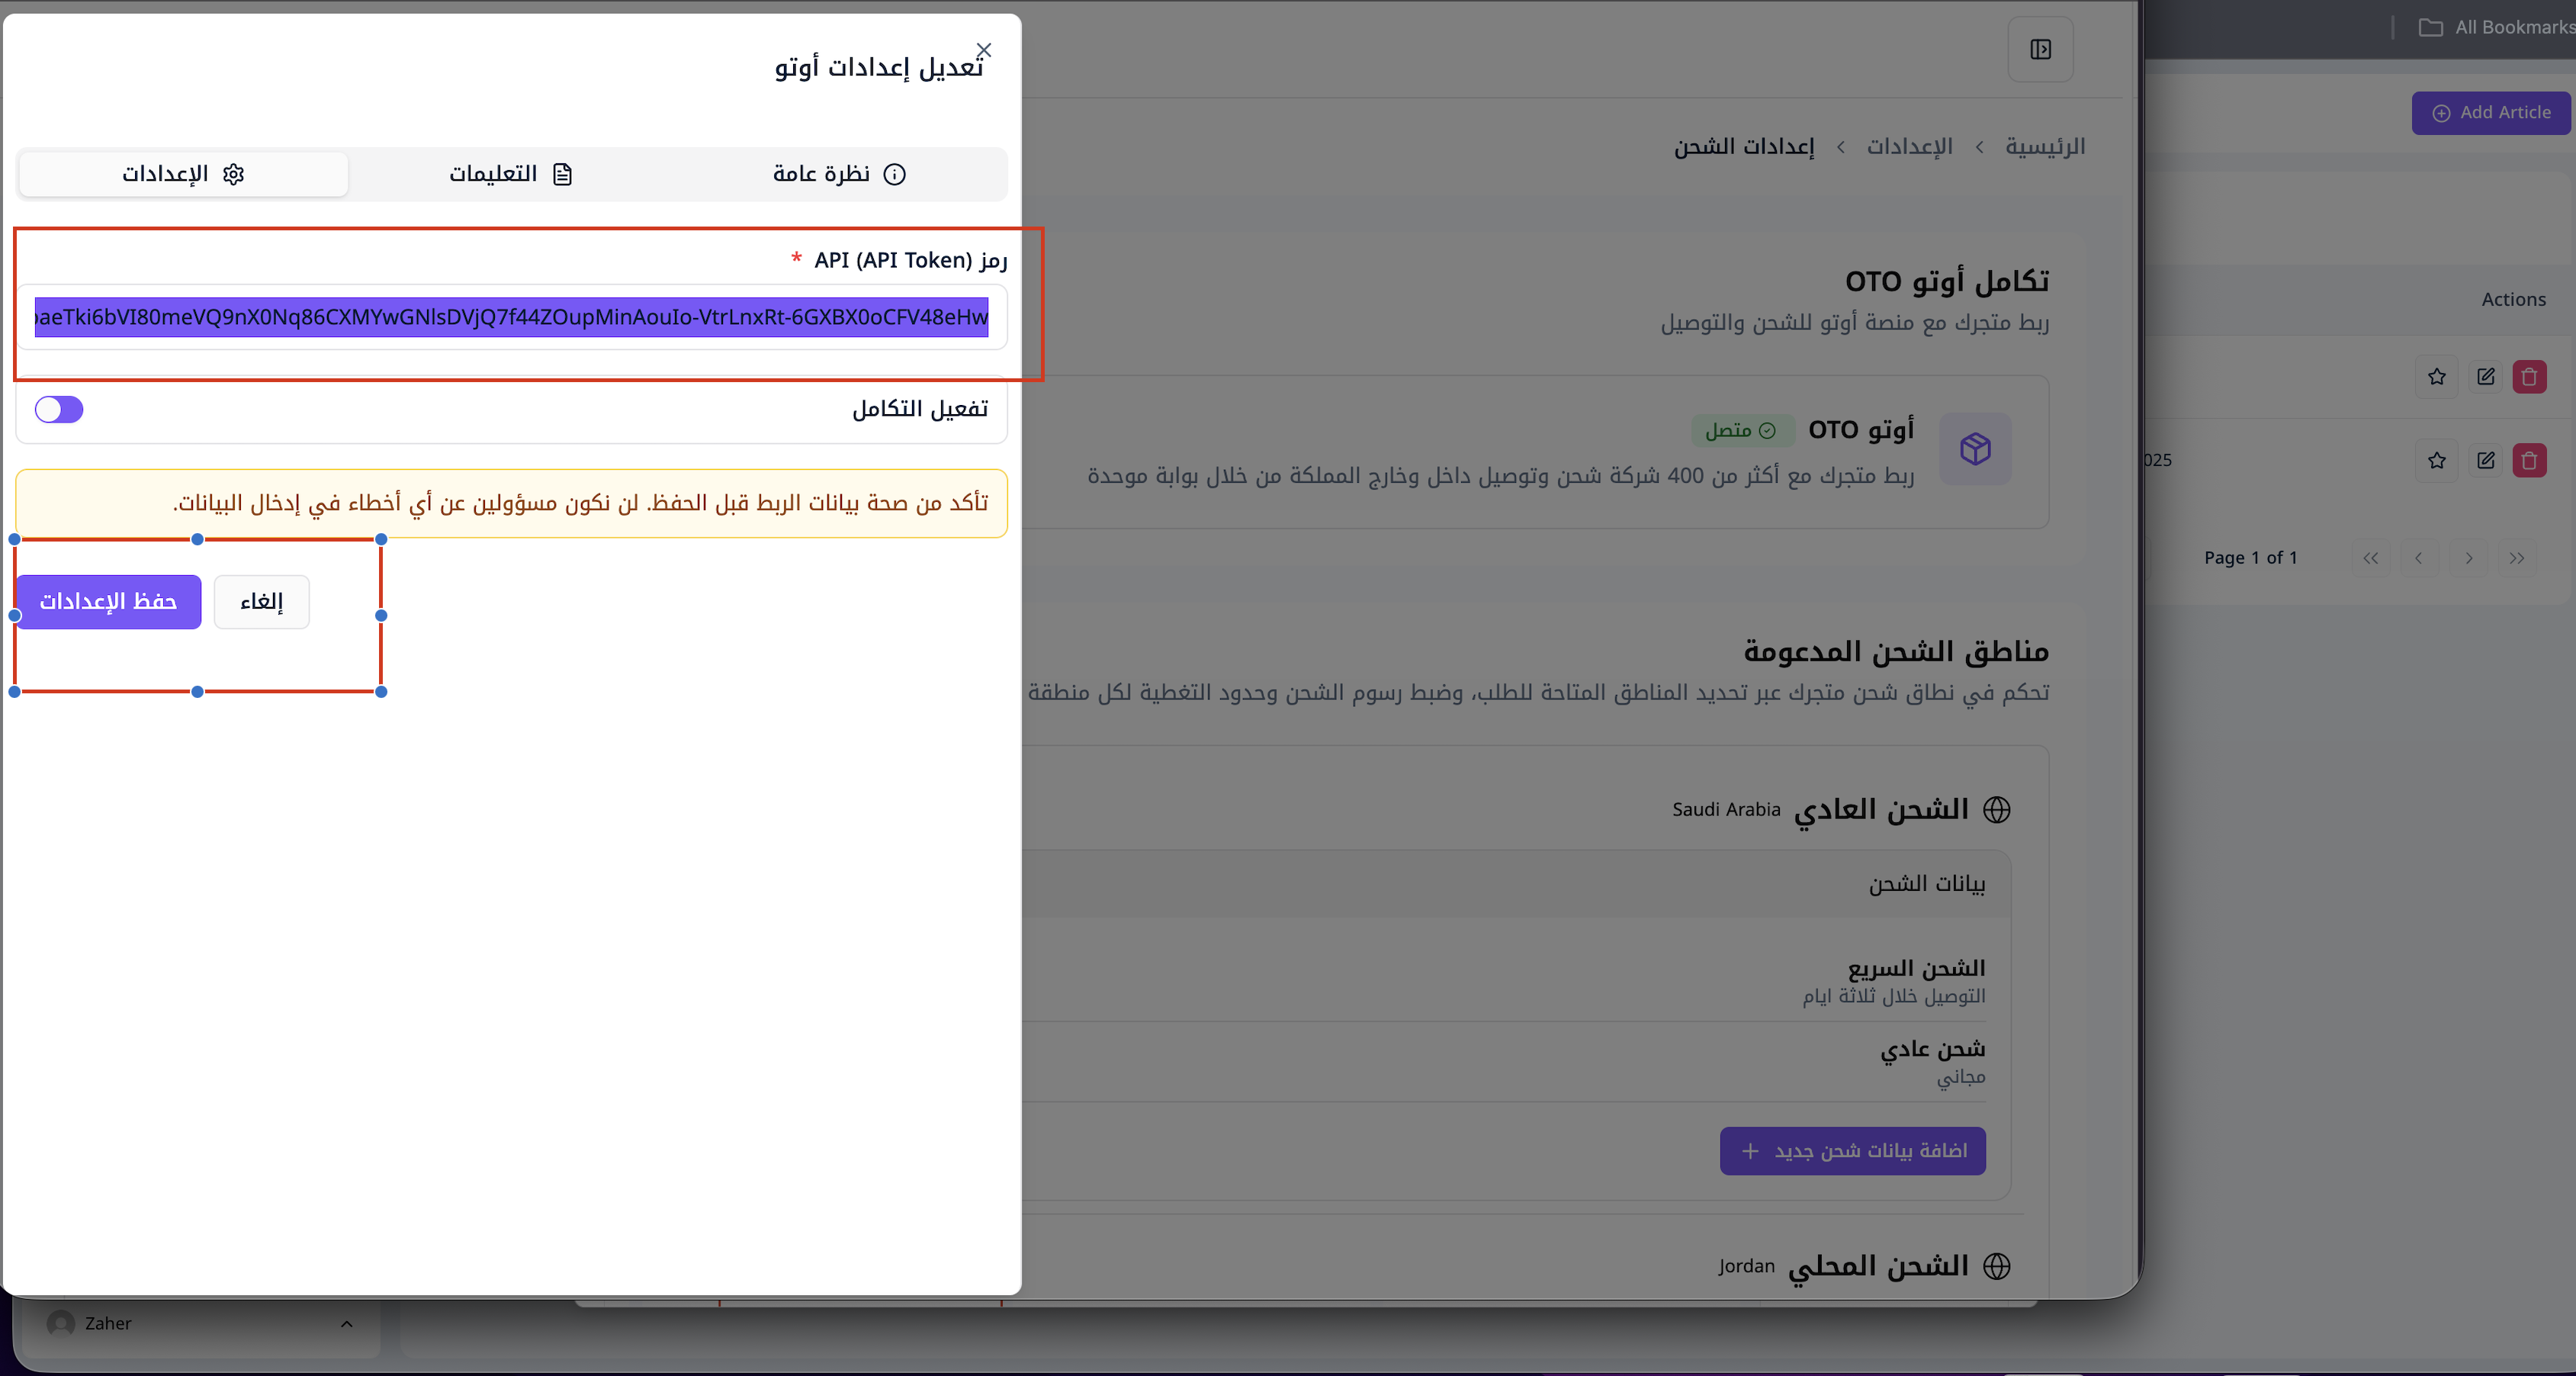The width and height of the screenshot is (2576, 1376).
Task: Click the API Token input field
Action: click(511, 318)
